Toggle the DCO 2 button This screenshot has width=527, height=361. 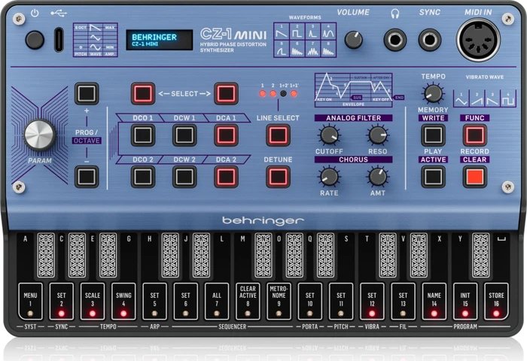click(x=143, y=177)
